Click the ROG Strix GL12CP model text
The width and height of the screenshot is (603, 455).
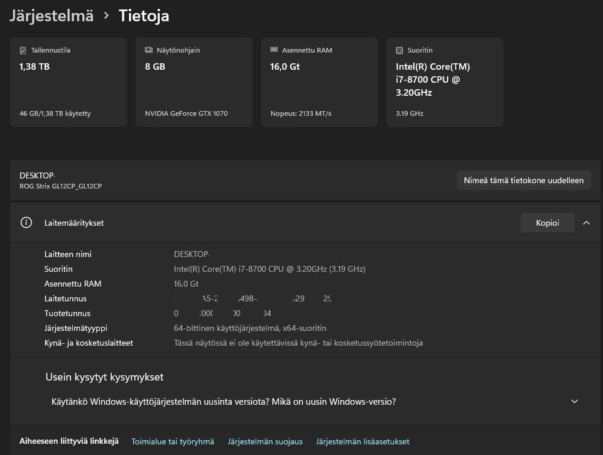(x=61, y=186)
